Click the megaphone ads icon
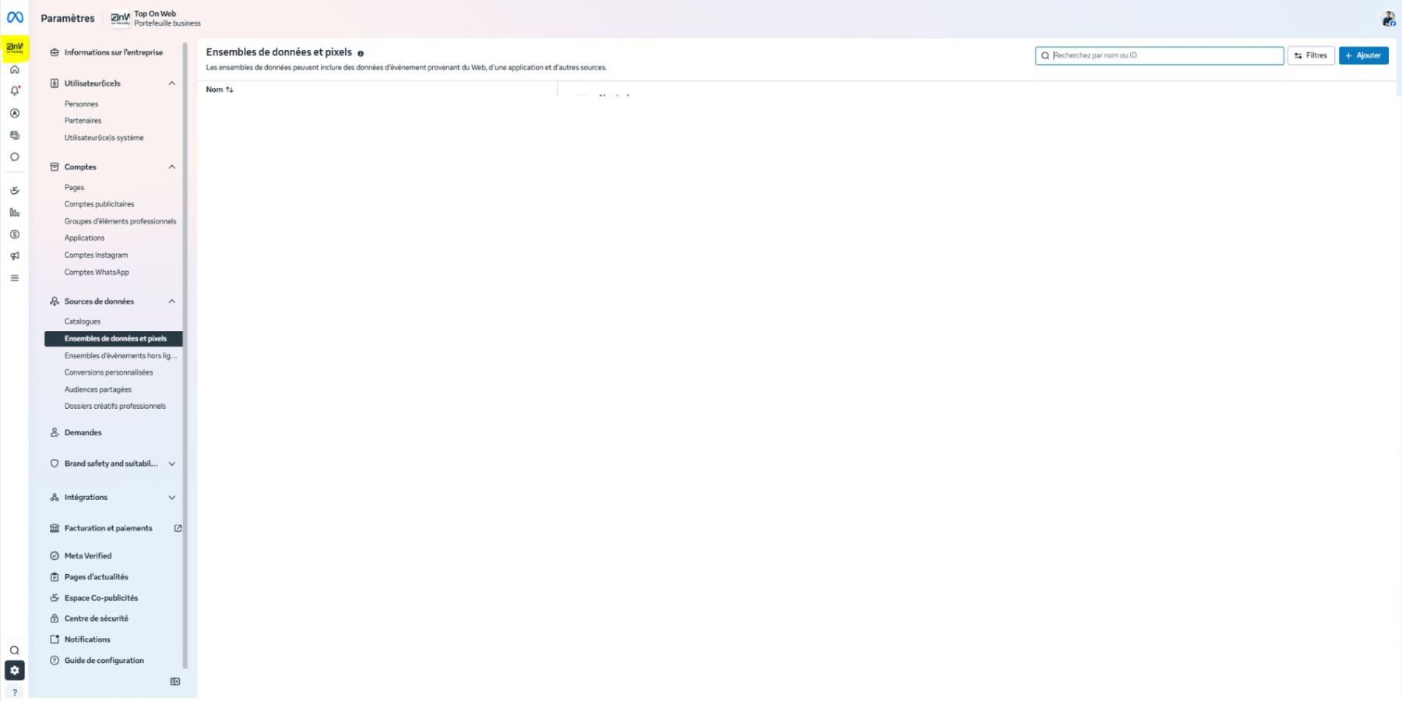1402x701 pixels. point(14,256)
